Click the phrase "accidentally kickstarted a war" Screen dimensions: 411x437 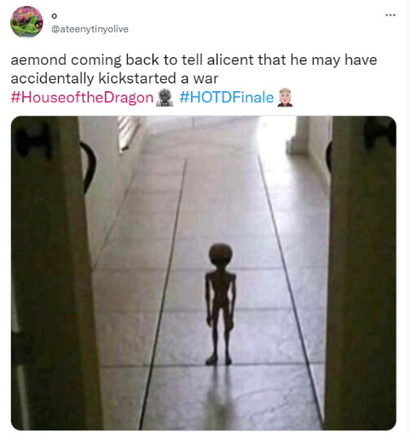(114, 78)
